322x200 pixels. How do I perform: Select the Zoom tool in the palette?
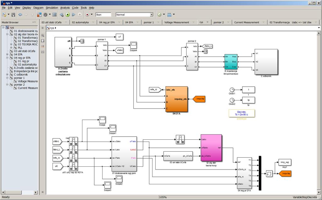click(42, 35)
